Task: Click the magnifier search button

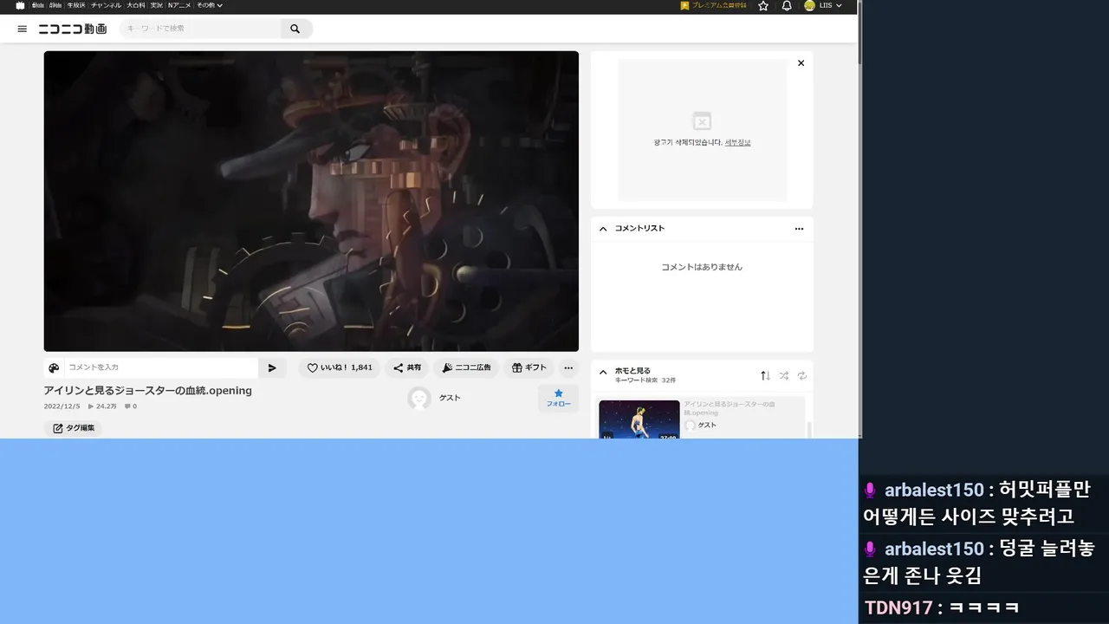Action: click(295, 29)
